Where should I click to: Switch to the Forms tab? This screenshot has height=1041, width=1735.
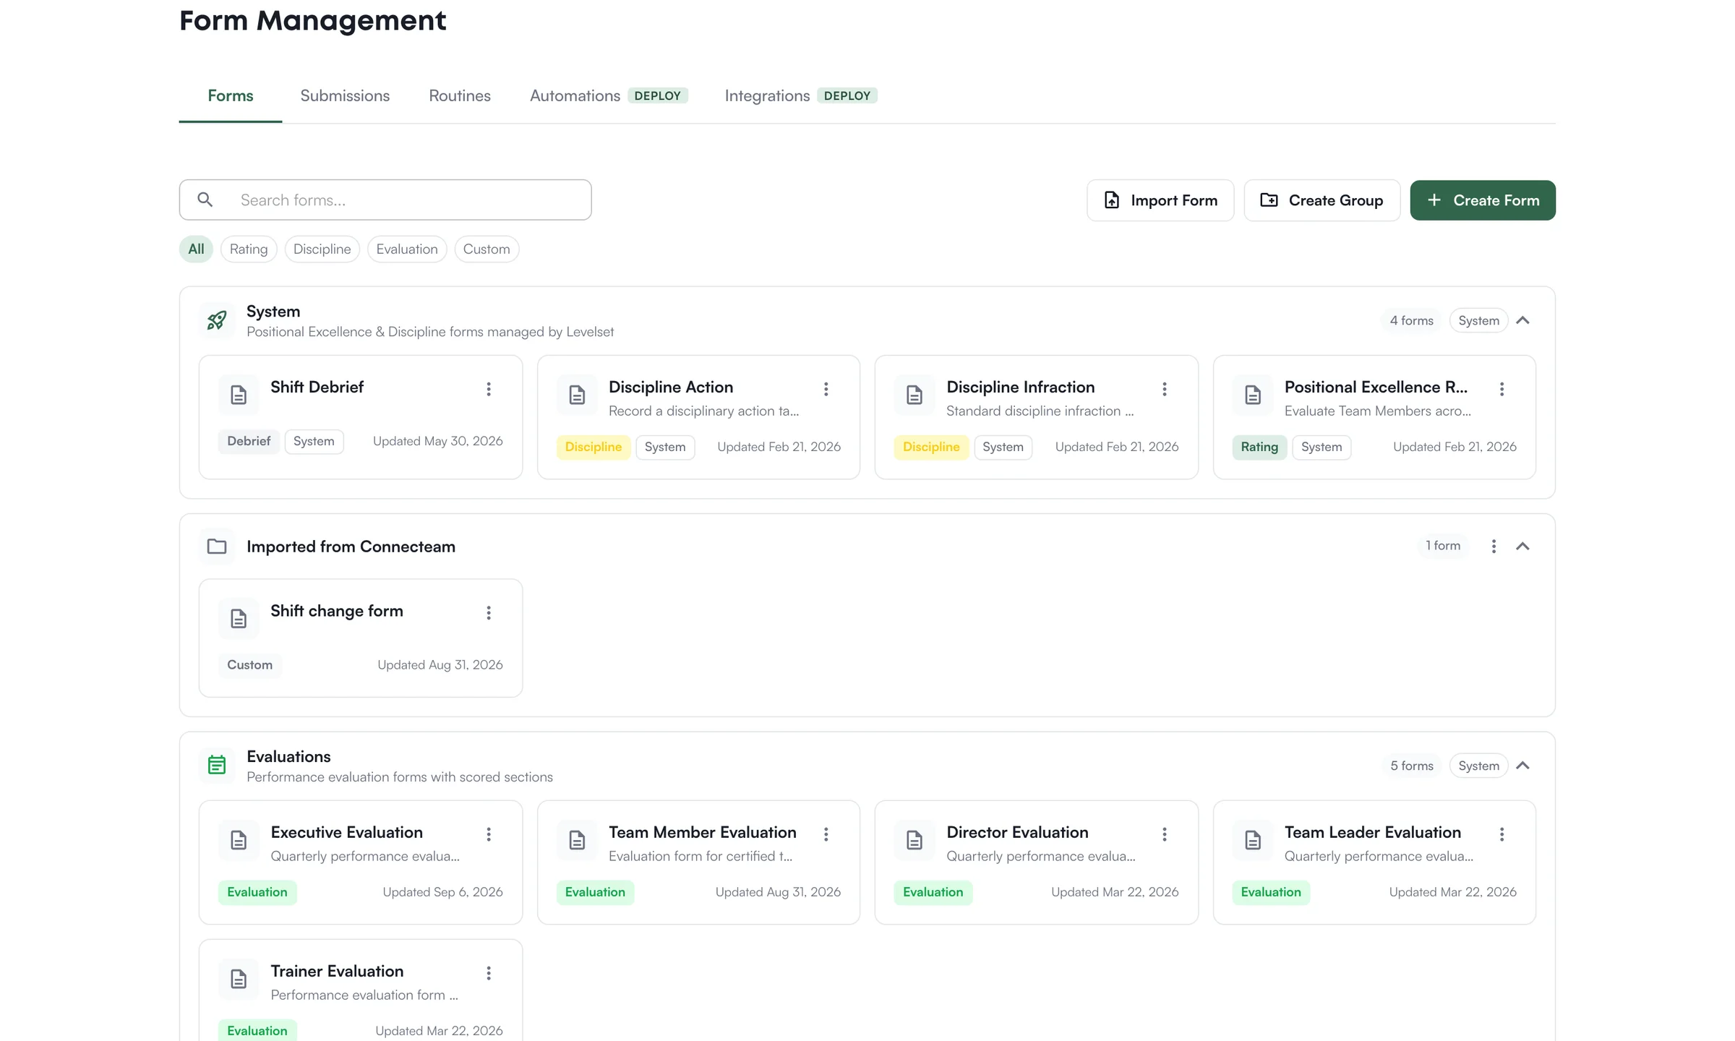click(x=231, y=95)
